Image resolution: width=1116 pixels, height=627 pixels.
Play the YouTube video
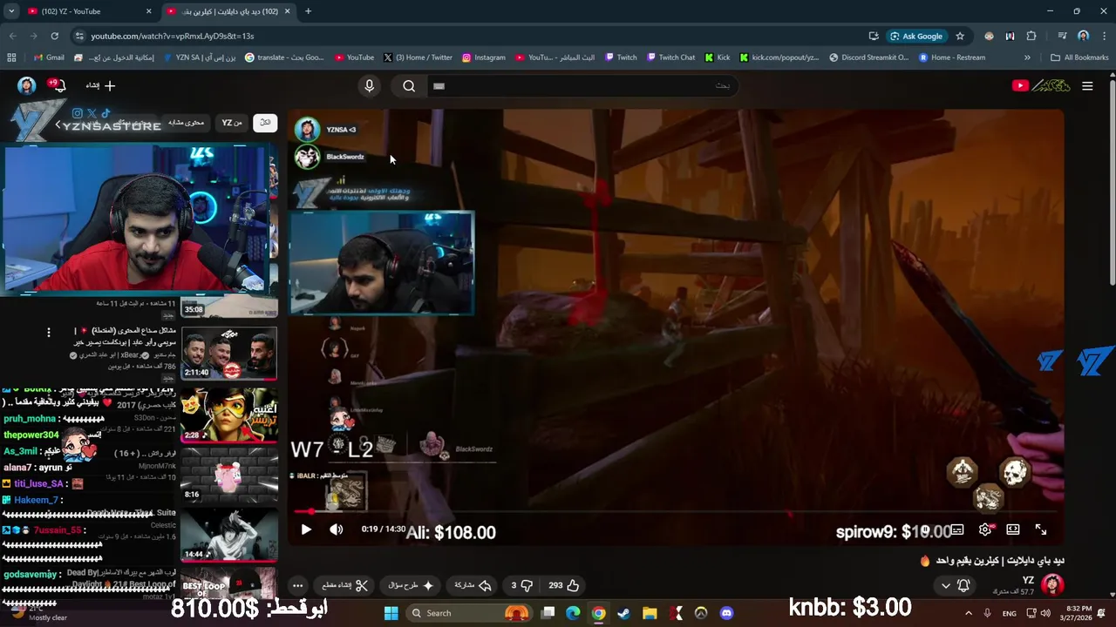pyautogui.click(x=306, y=529)
